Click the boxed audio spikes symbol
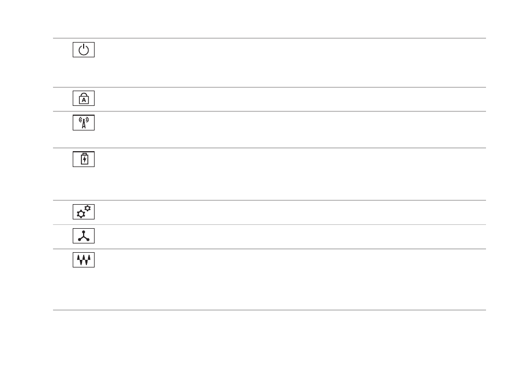Image resolution: width=521 pixels, height=369 pixels. coord(84,260)
